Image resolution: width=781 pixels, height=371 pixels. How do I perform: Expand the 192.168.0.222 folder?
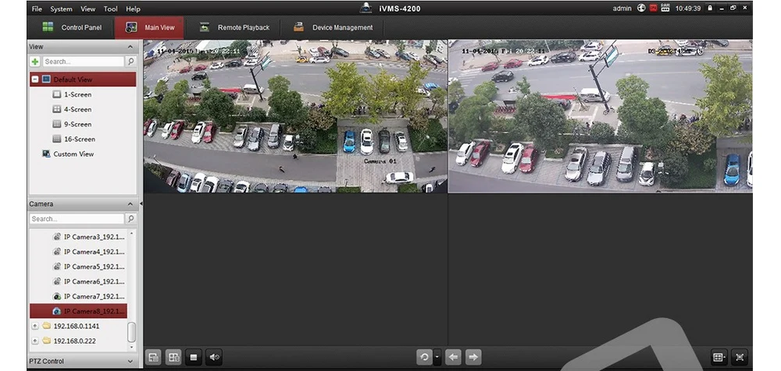coord(35,341)
